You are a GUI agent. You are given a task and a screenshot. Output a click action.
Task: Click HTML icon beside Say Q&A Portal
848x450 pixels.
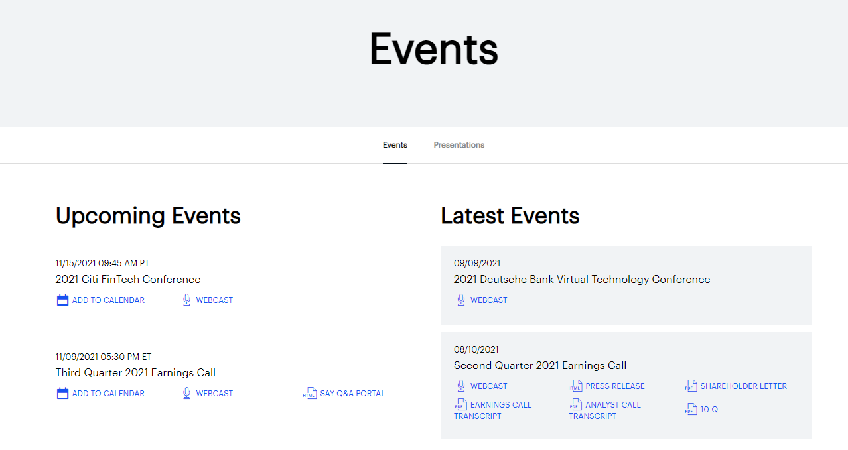(310, 394)
